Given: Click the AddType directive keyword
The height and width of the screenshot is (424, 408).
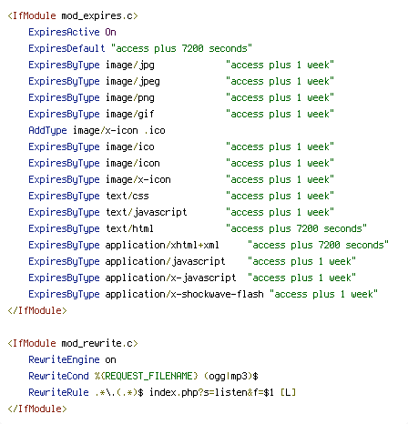Looking at the screenshot, I should pyautogui.click(x=47, y=130).
